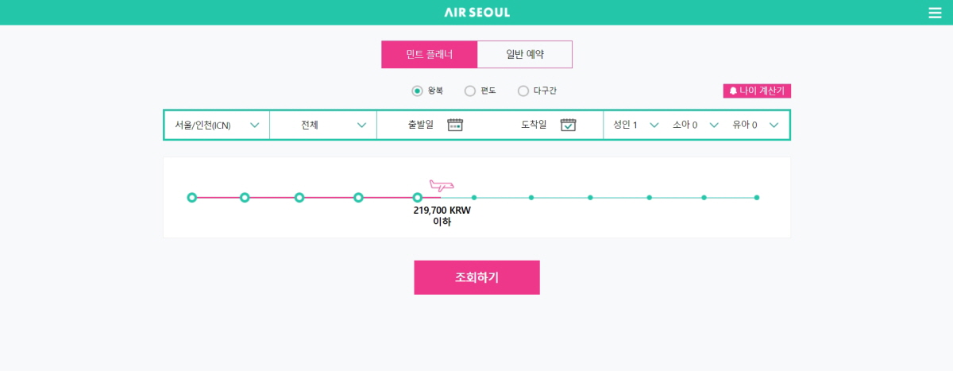Click the AIR SEOUL logo
The height and width of the screenshot is (371, 953).
click(x=477, y=13)
